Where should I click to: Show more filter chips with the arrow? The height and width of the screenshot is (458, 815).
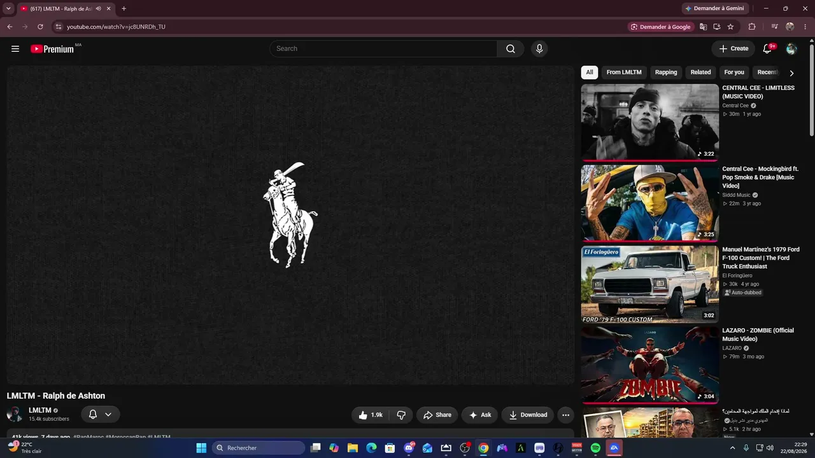click(x=791, y=73)
